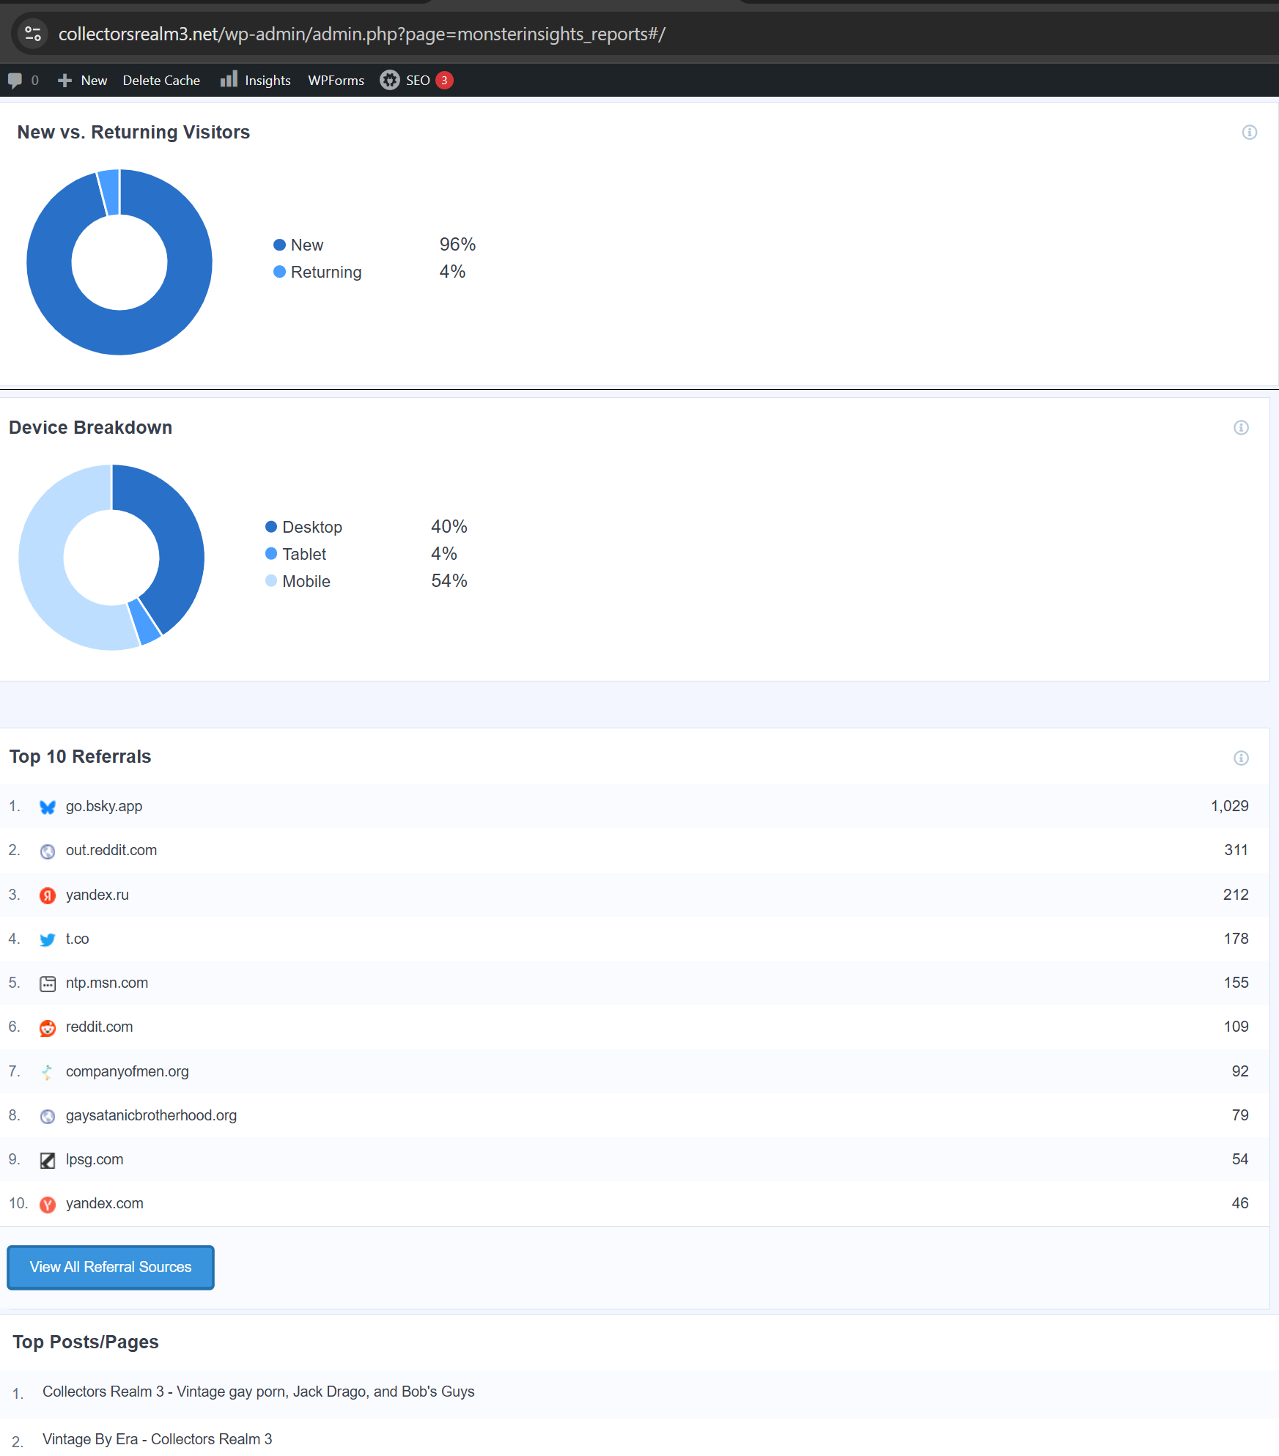1279x1456 pixels.
Task: Click the globe icon beside out.reddit.com
Action: [x=48, y=851]
